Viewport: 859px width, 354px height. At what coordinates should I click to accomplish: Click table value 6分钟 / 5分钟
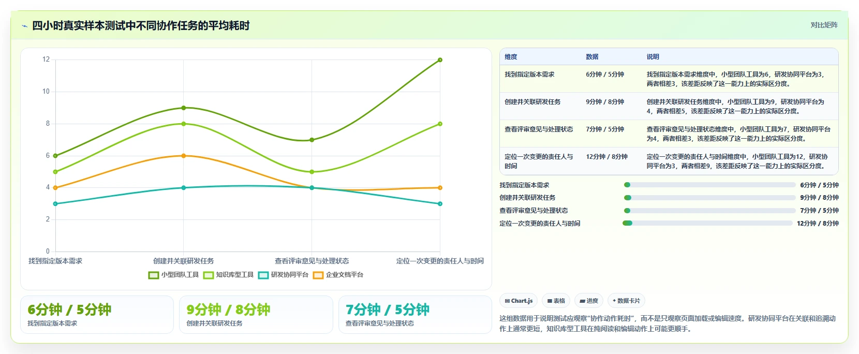click(x=605, y=75)
